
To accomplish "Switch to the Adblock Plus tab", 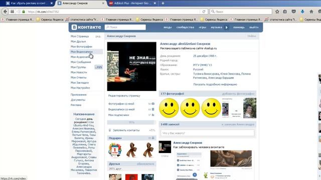I will [133, 3].
